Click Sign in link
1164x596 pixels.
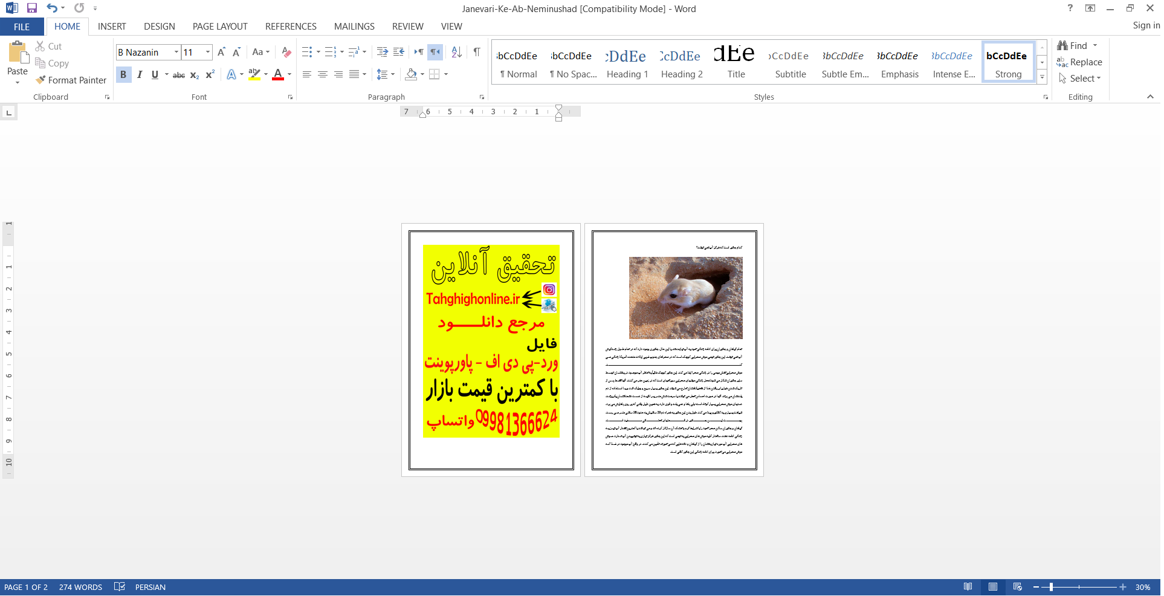pos(1146,25)
